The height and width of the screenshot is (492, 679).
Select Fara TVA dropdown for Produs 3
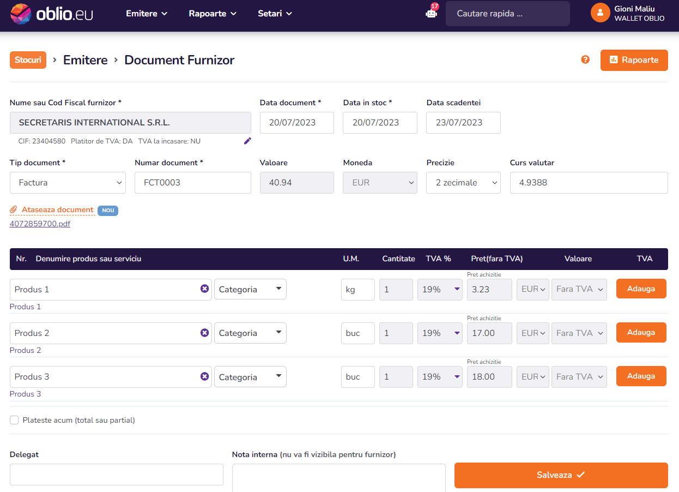click(579, 376)
